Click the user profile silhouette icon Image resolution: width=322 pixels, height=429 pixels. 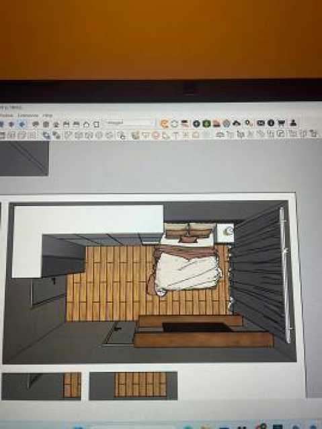pyautogui.click(x=293, y=123)
